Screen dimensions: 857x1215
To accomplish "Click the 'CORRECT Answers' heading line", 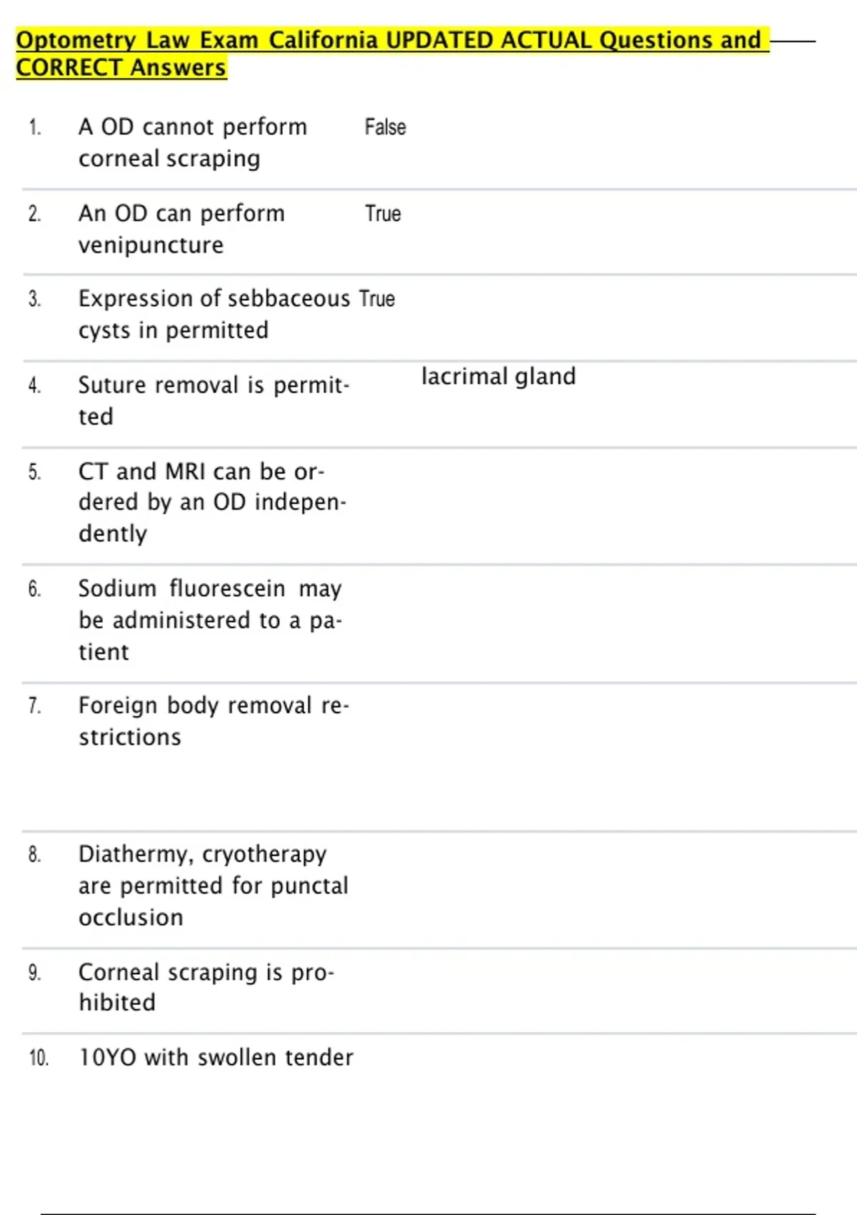I will tap(121, 68).
